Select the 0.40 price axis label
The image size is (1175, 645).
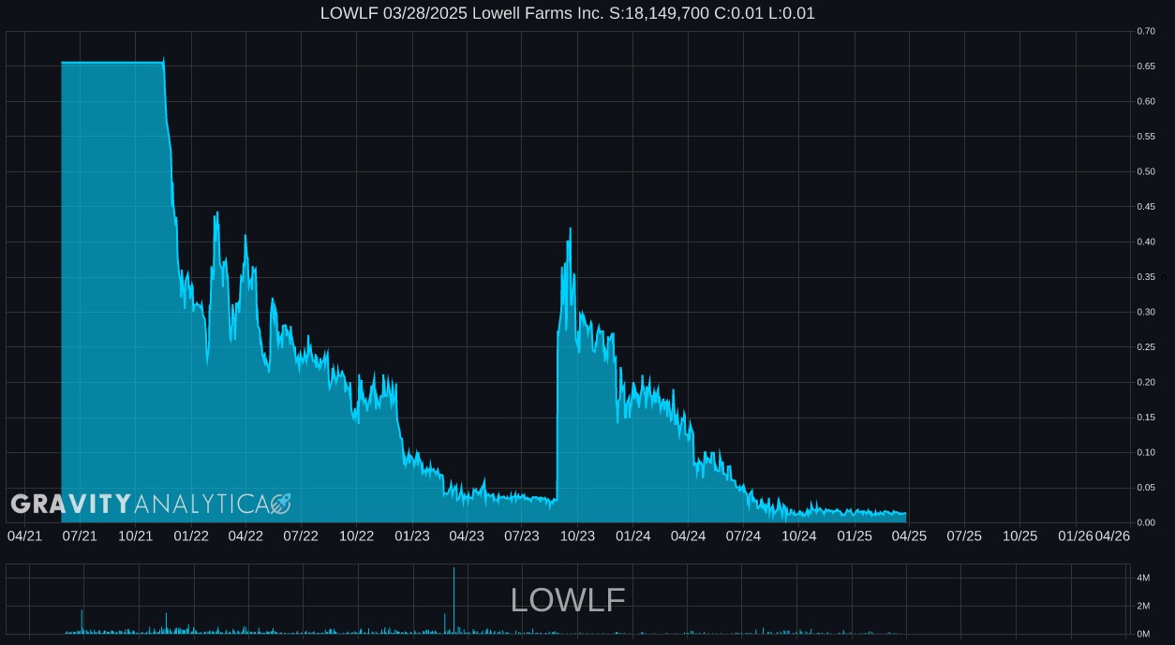(1146, 242)
